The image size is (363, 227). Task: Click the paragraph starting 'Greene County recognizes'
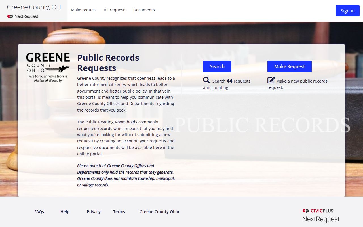[126, 94]
